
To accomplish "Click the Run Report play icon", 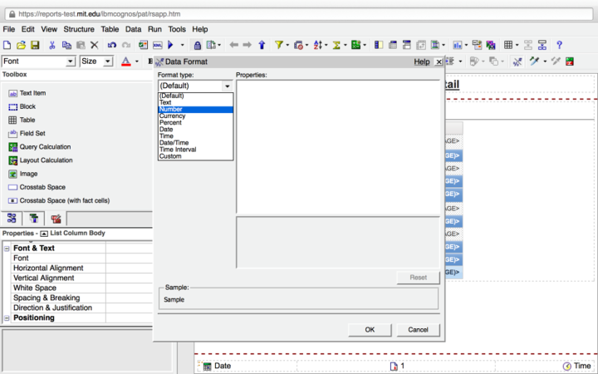I will pyautogui.click(x=171, y=45).
